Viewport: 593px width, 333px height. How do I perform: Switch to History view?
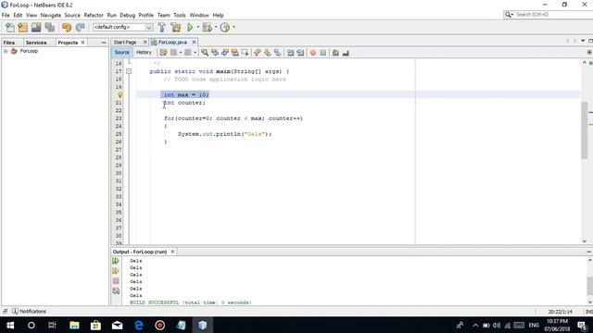pos(144,53)
